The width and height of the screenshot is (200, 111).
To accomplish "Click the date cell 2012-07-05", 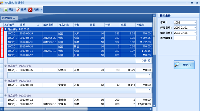I will point(31,70).
